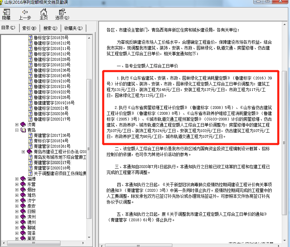Open the 选项 options toolbar icon
This screenshot has width=290, height=247.
62,12
